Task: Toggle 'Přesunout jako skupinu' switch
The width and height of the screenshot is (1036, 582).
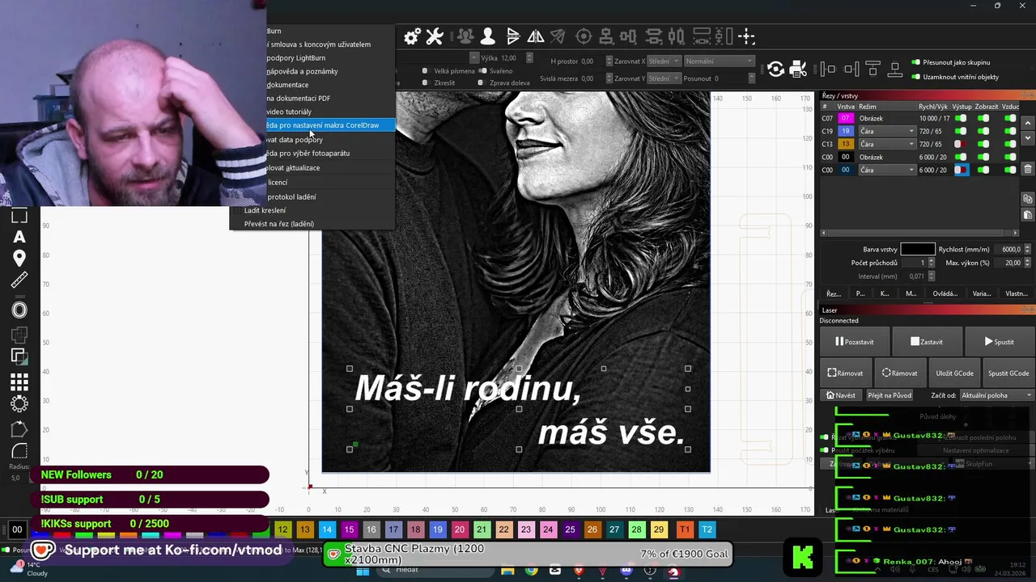Action: tap(916, 62)
